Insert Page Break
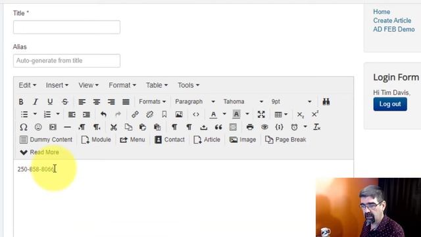This screenshot has width=421, height=237. [285, 140]
